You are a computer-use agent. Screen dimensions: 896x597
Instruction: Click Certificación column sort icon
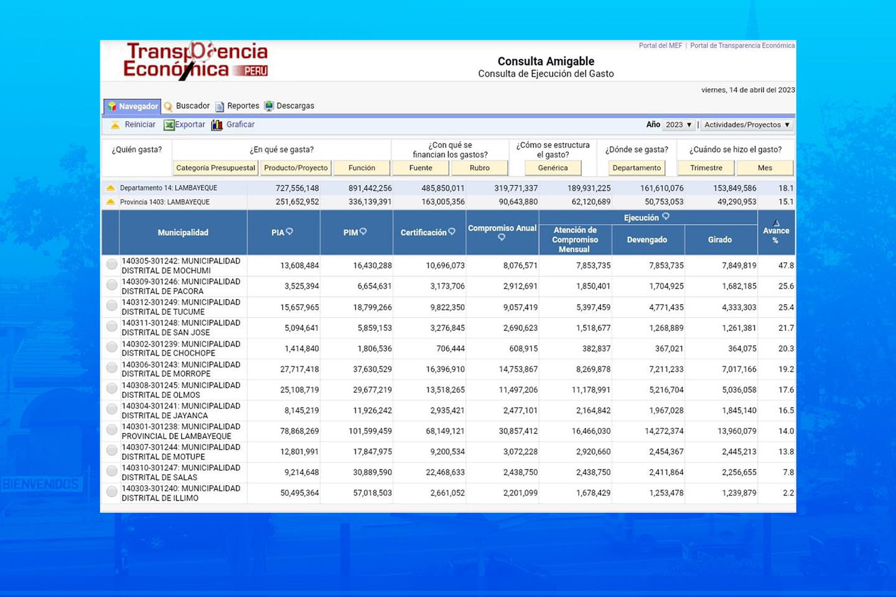(x=452, y=231)
